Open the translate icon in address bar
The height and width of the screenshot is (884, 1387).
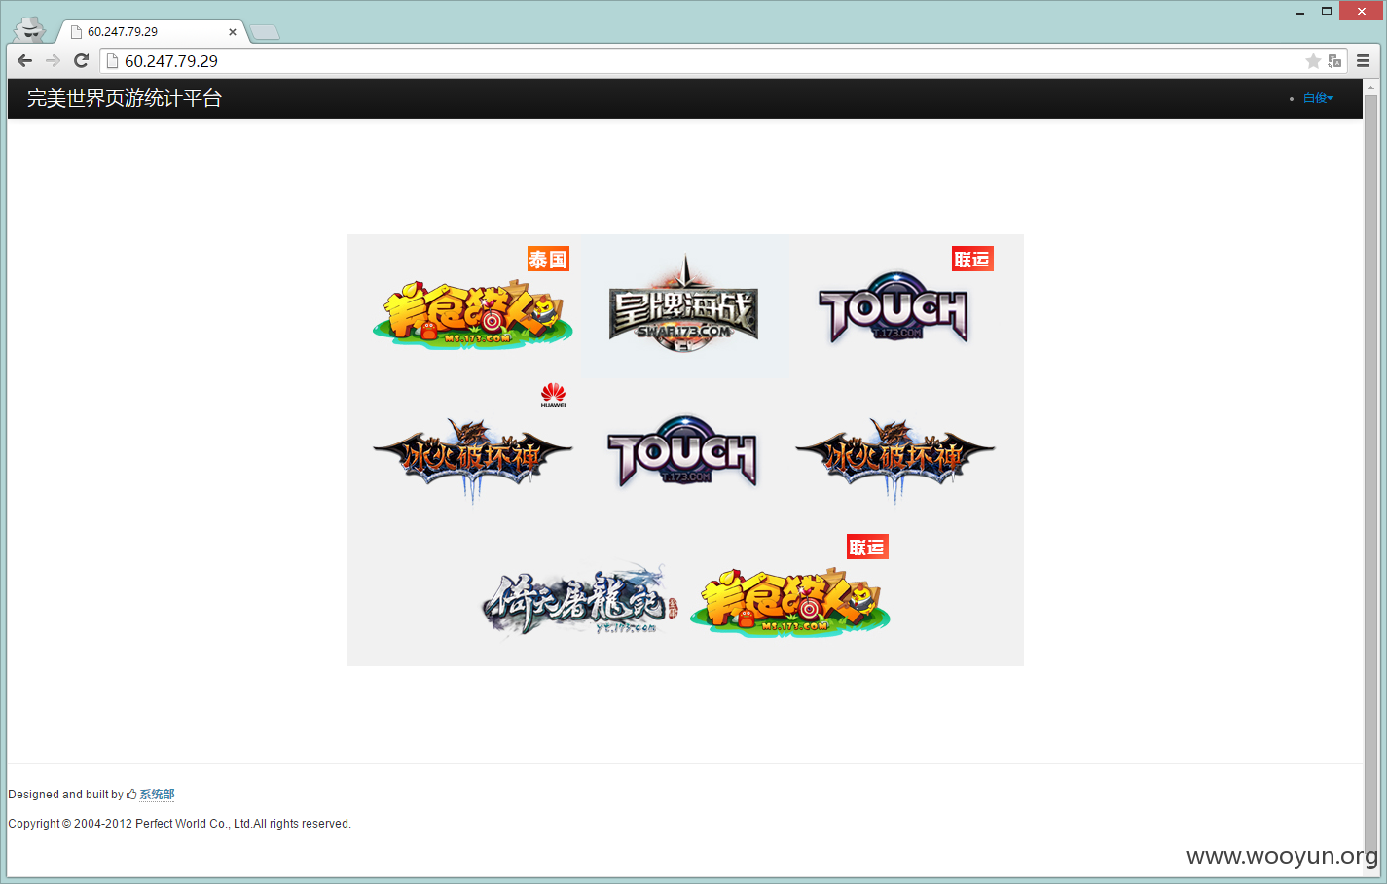point(1334,61)
